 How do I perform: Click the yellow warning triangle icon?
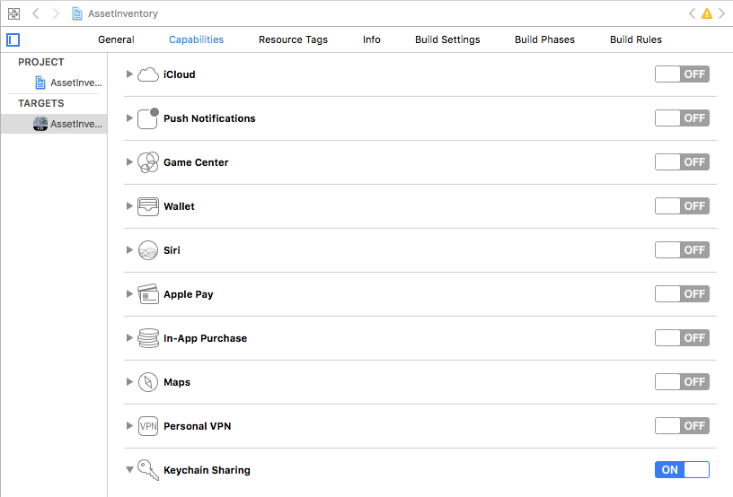pyautogui.click(x=707, y=13)
